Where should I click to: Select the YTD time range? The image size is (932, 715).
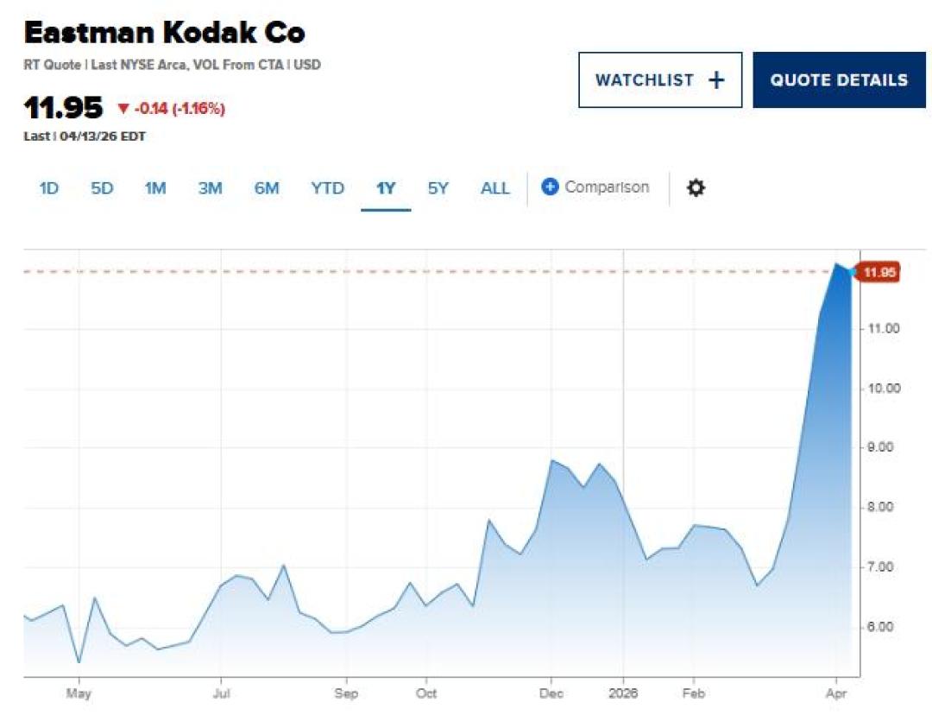tap(328, 188)
